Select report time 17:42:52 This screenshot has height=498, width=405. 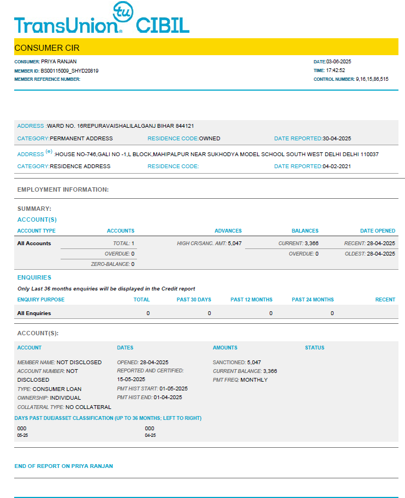point(336,70)
